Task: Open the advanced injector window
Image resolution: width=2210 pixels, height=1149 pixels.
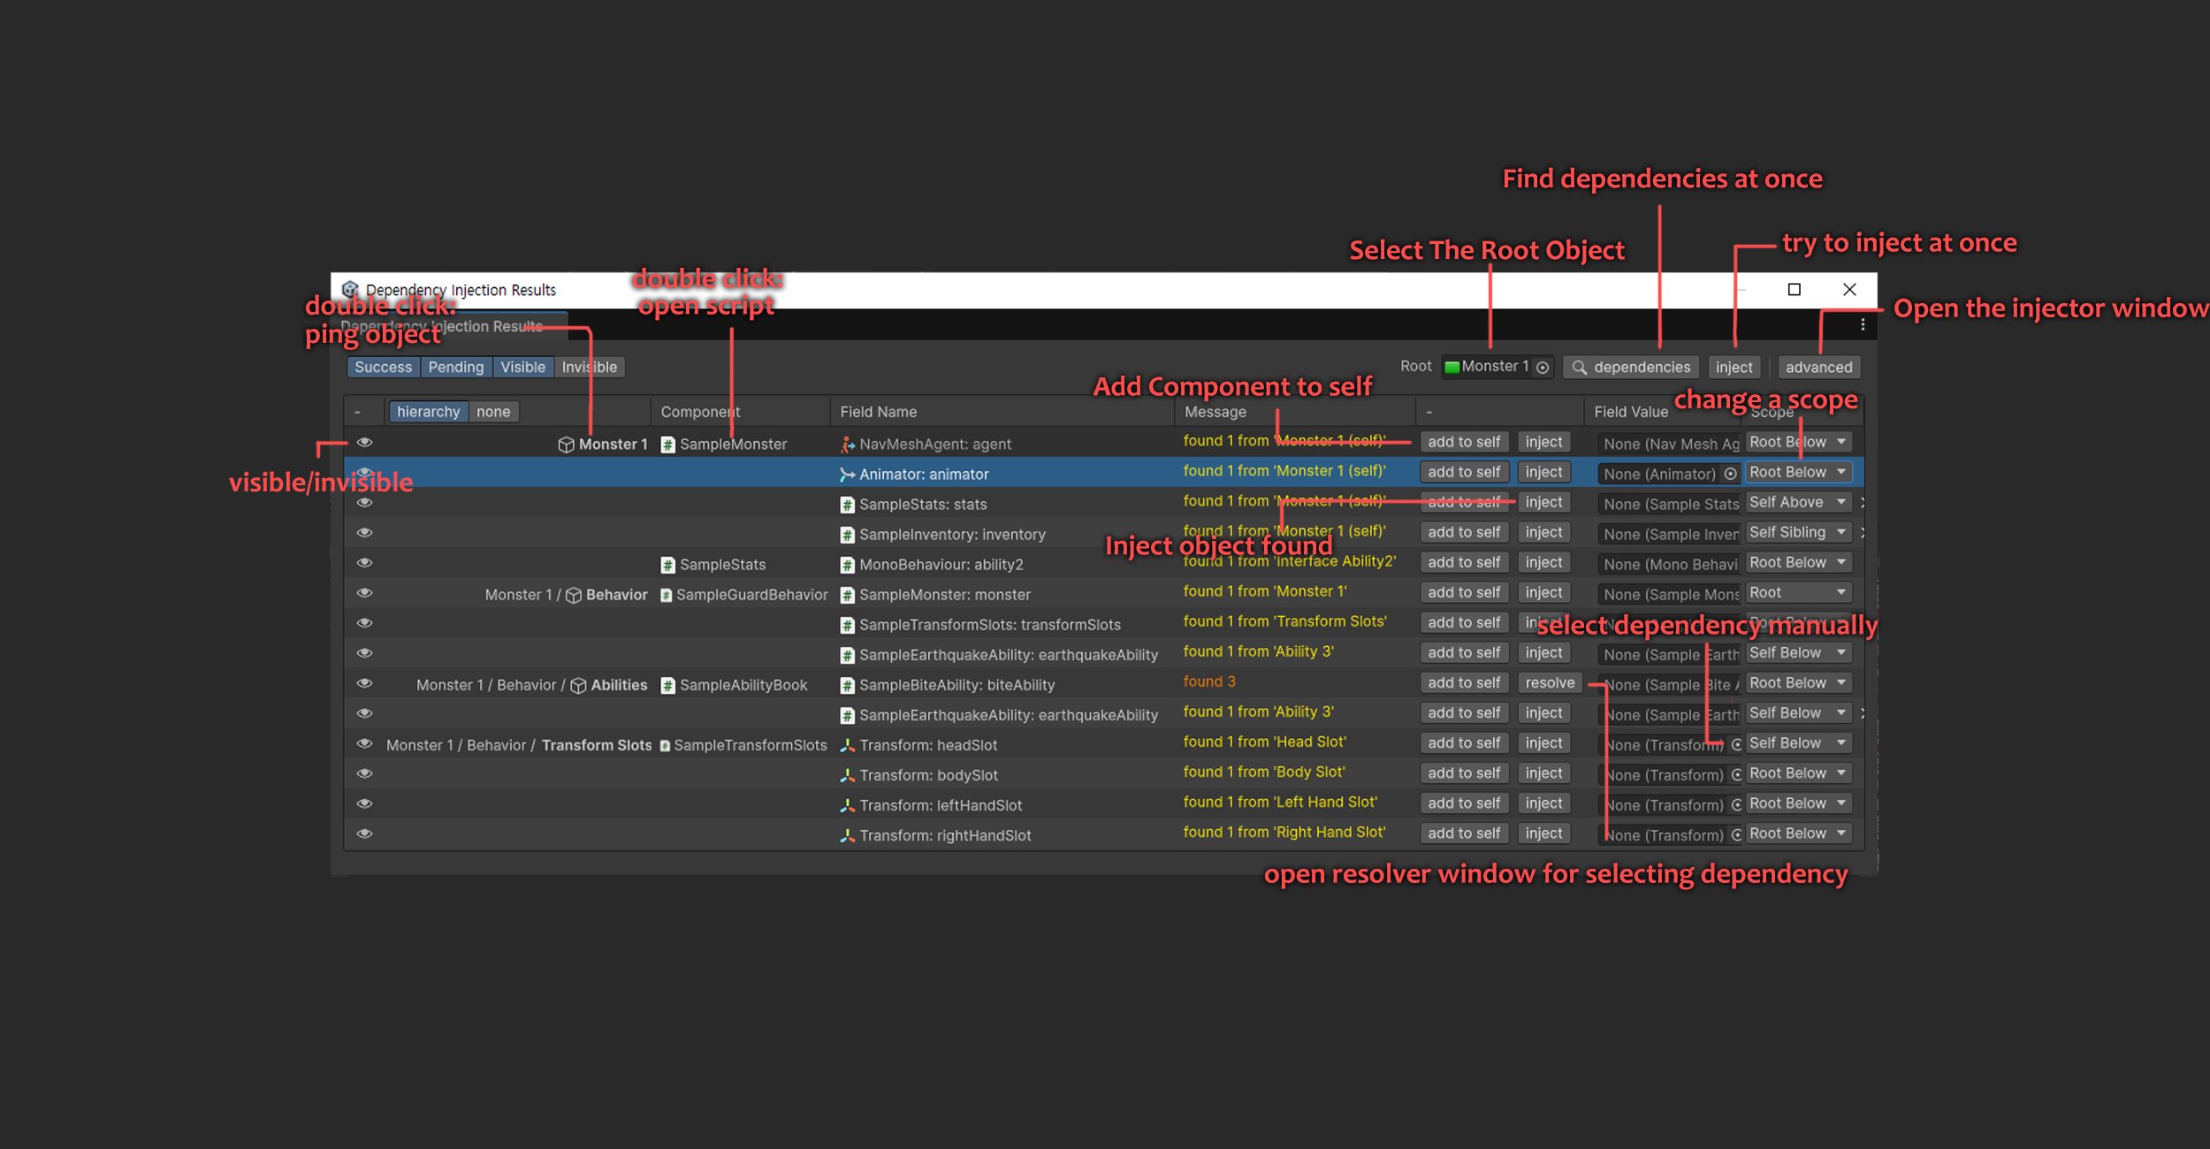Action: click(1818, 368)
